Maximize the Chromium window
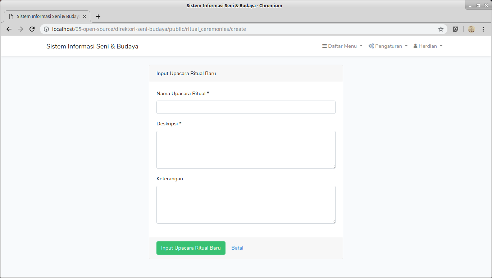This screenshot has width=492, height=278. [x=478, y=5]
